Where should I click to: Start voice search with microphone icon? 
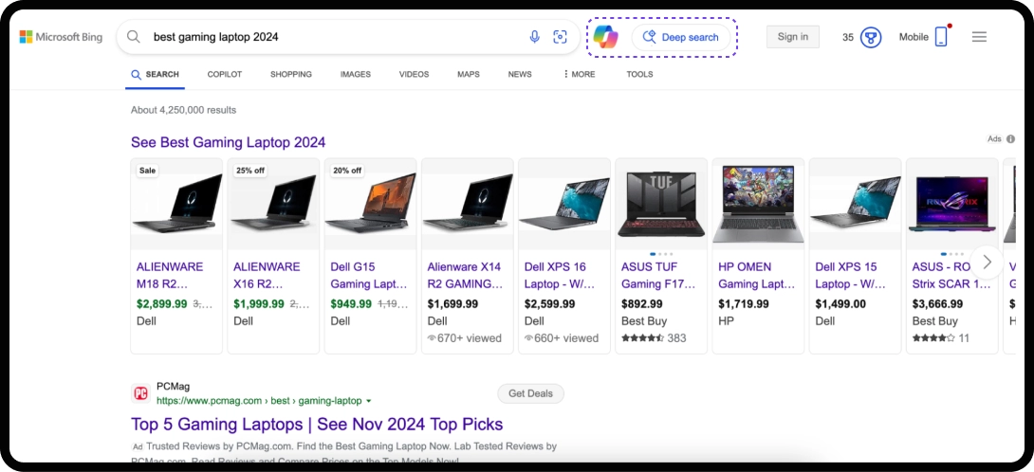(535, 37)
